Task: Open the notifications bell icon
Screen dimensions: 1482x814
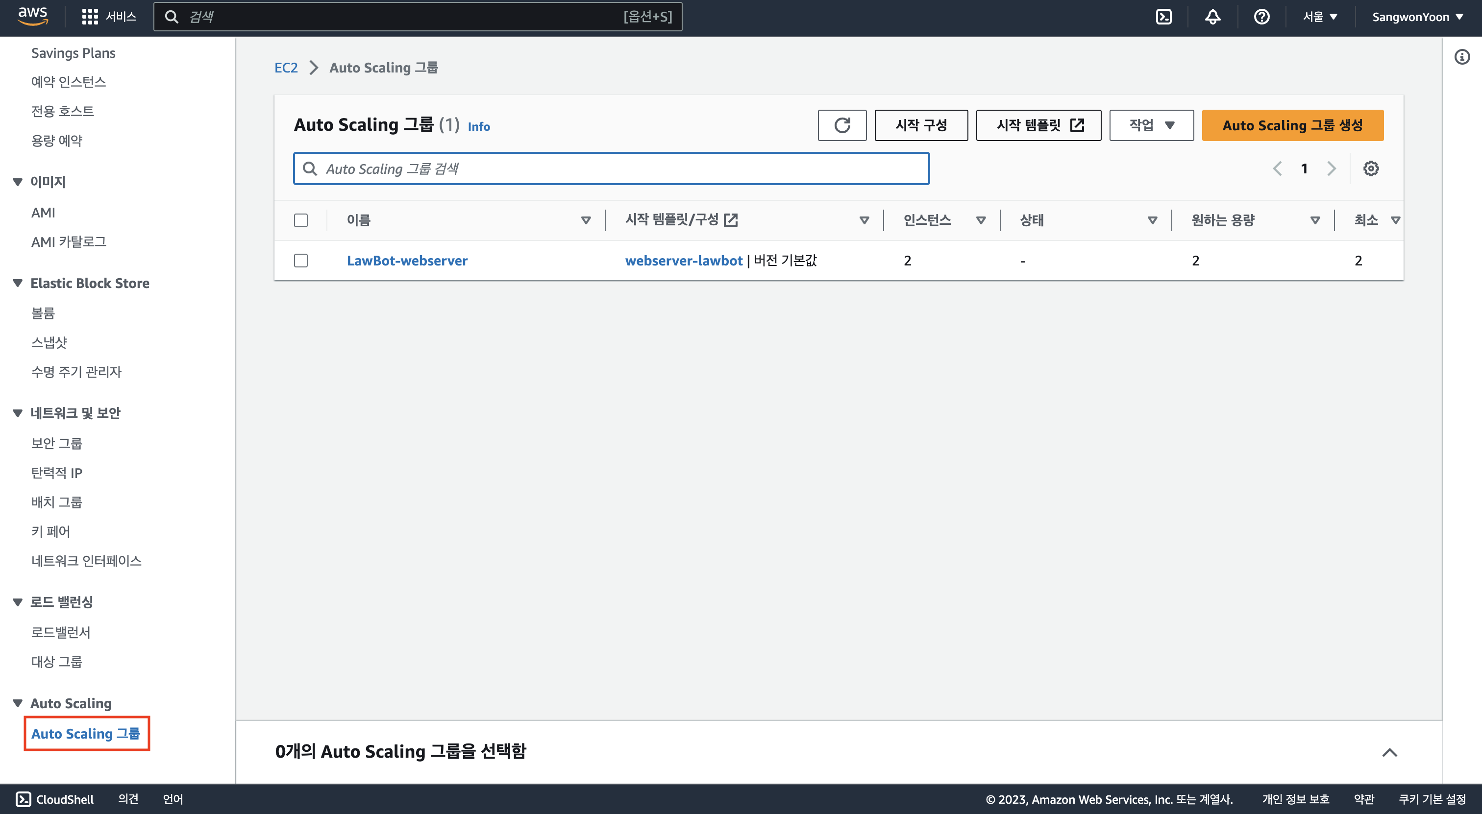Action: point(1213,17)
